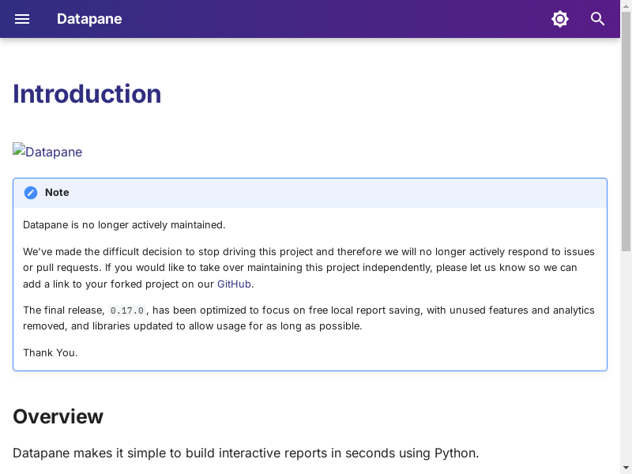Click the 'Datapane makes it simple' paragraph
Screen dimensions: 632x474
click(x=246, y=453)
